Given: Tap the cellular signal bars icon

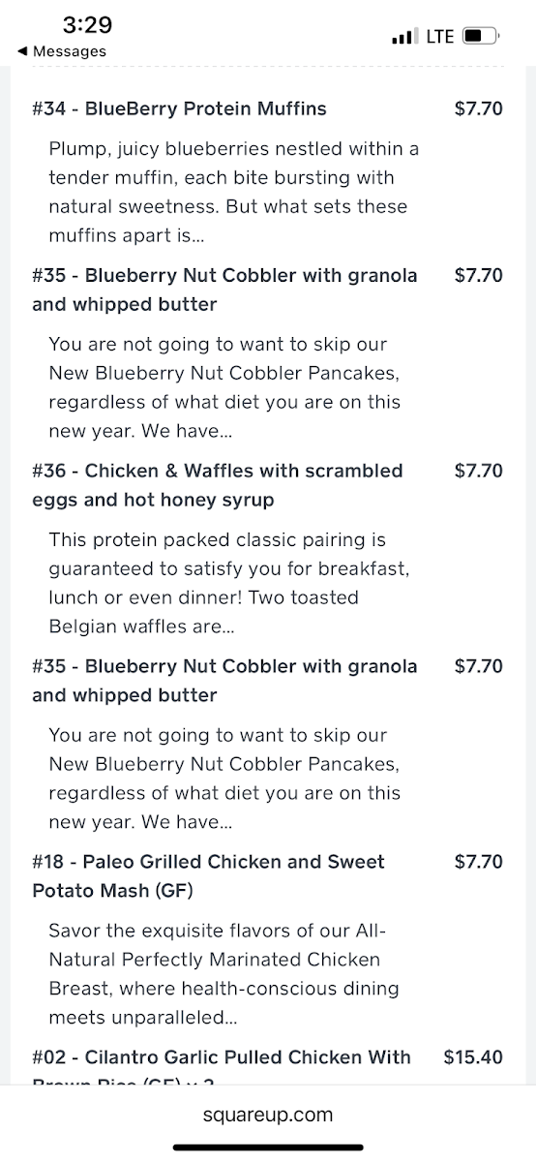Looking at the screenshot, I should click(x=402, y=38).
